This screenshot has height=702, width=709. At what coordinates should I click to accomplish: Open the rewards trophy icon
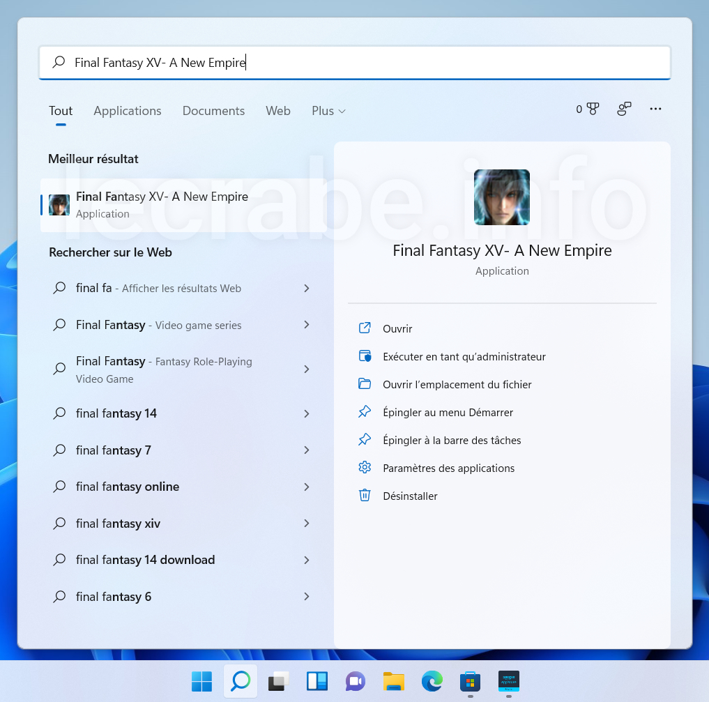[x=593, y=109]
